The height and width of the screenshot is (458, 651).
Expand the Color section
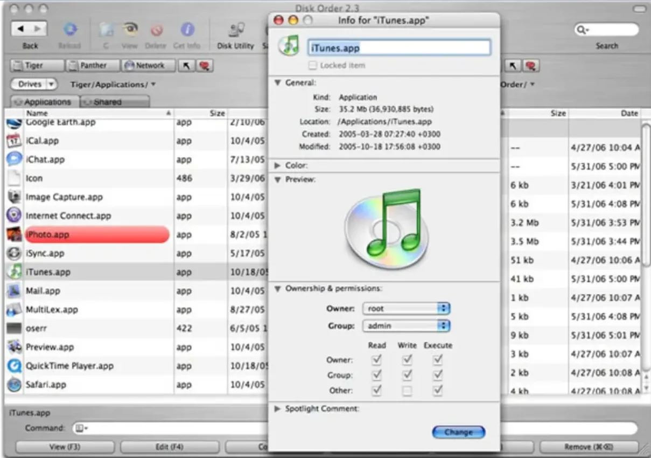[x=278, y=165]
